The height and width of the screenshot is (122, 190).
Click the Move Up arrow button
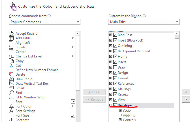[186, 92]
